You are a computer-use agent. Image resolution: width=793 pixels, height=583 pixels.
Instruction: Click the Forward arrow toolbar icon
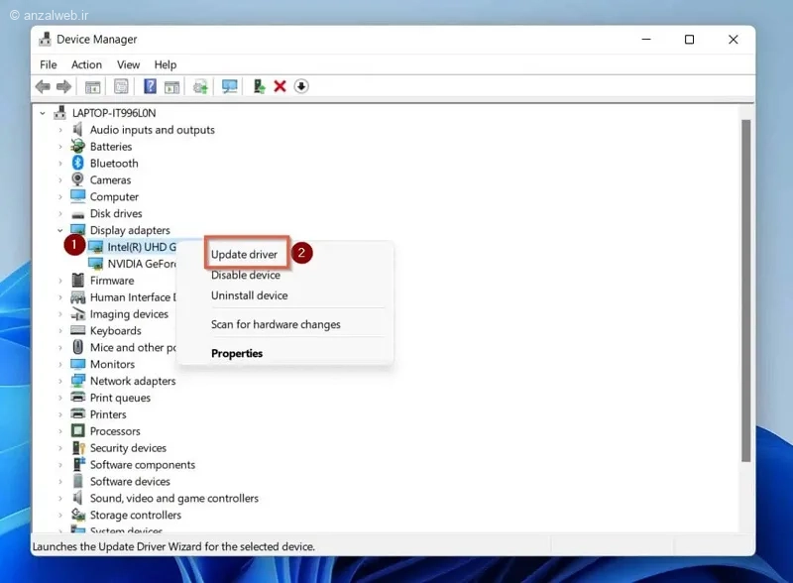point(63,86)
